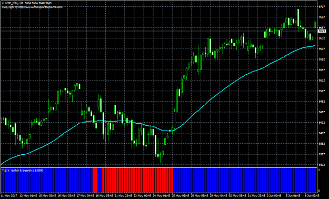This screenshot has width=329, height=199.
Task: Click the 9682 price scale value
Action: pos(322,17)
